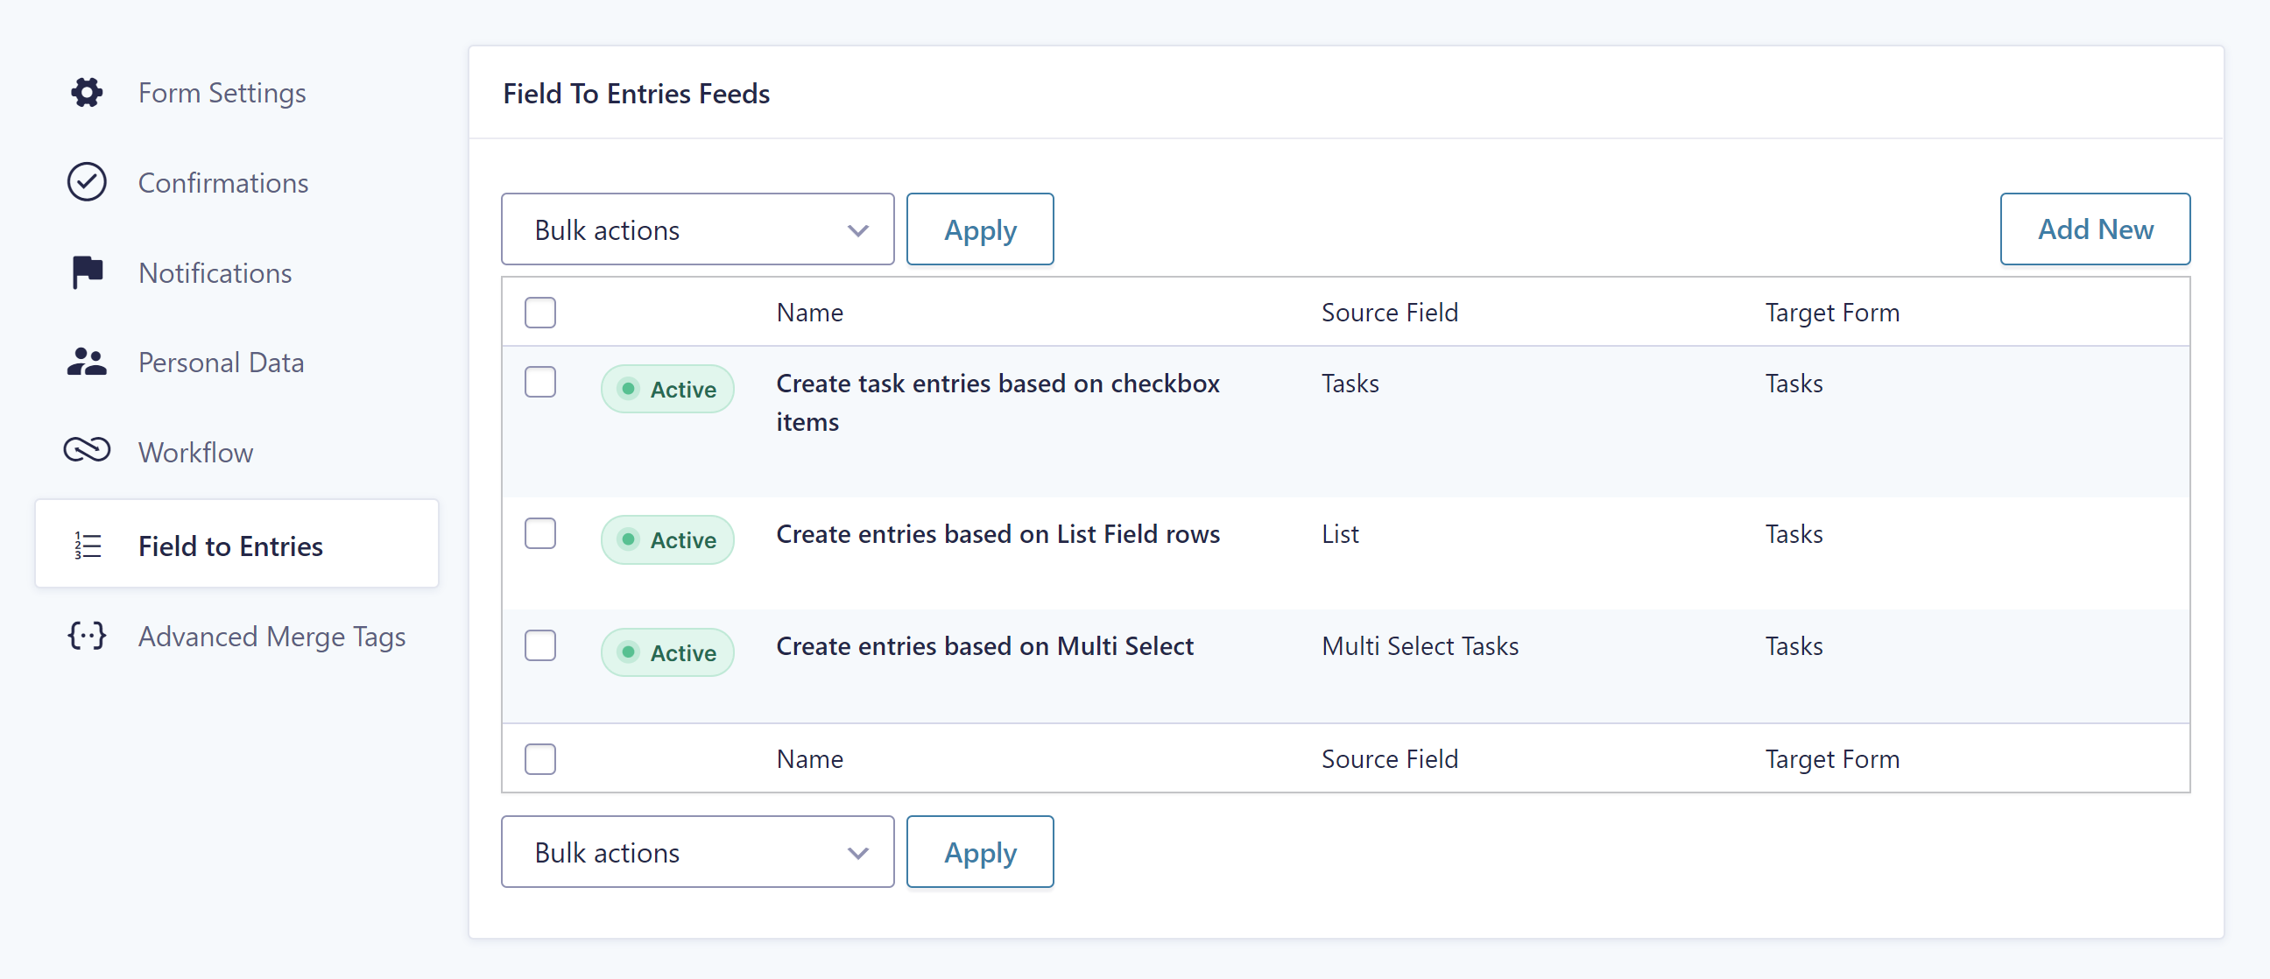2270x979 pixels.
Task: Select the Workflow infinity icon
Action: pos(86,451)
